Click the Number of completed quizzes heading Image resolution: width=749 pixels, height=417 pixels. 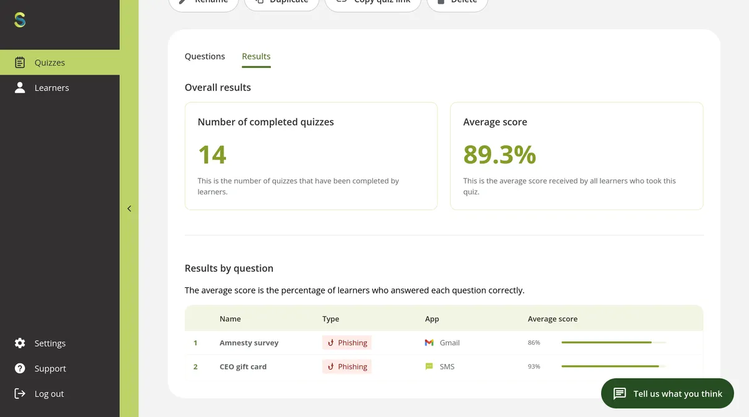tap(266, 122)
